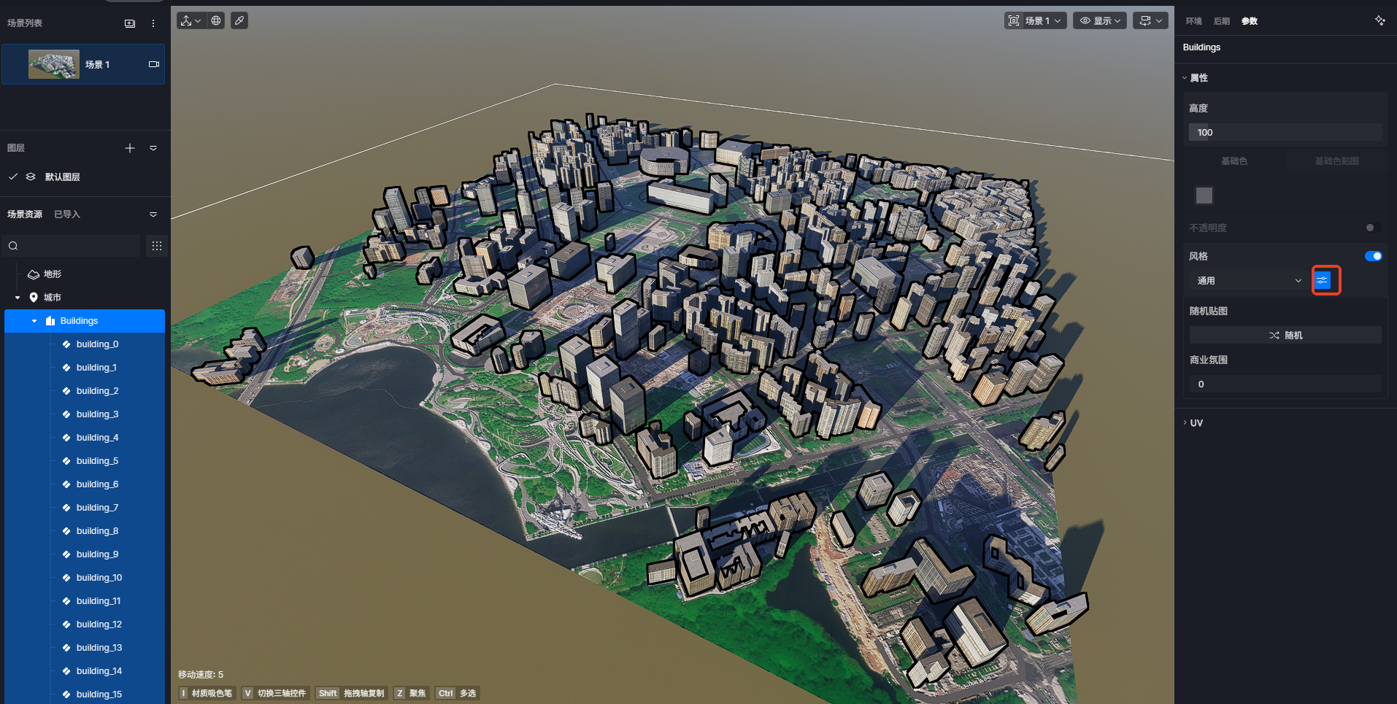Click the sparkle icon in top-right panel
Screen dimensions: 1397x704
pos(1379,20)
